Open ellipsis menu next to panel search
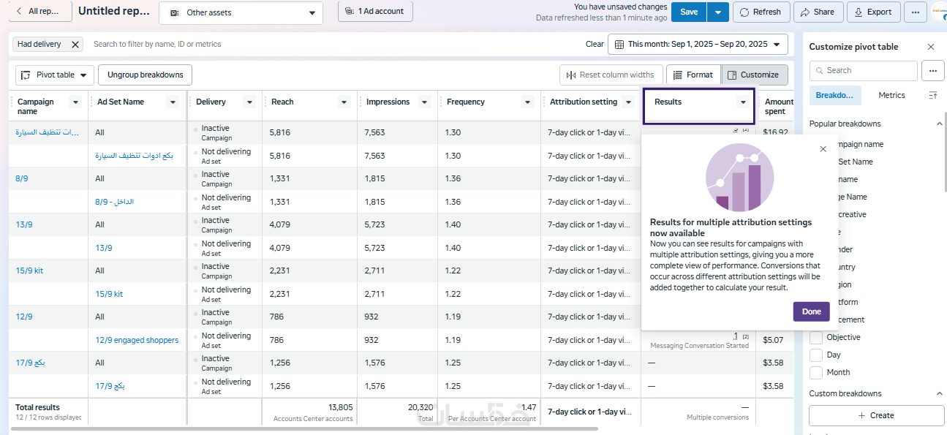 (x=932, y=71)
